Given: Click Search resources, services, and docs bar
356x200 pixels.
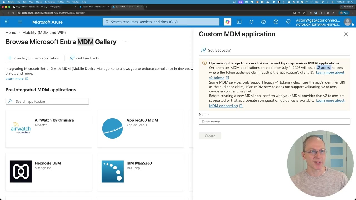Looking at the screenshot, I should (161, 22).
